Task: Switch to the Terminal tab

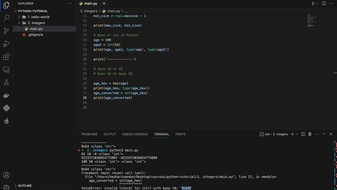Action: [162, 134]
